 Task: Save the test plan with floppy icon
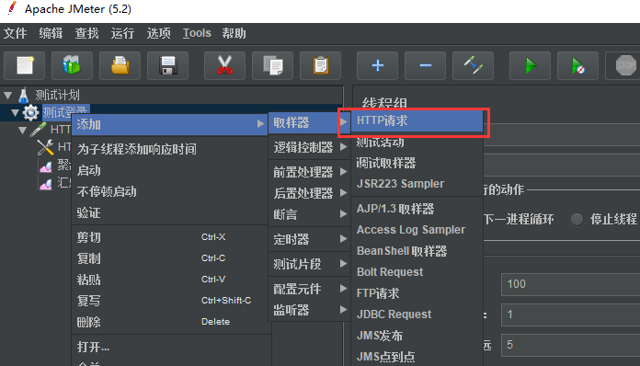tap(167, 65)
